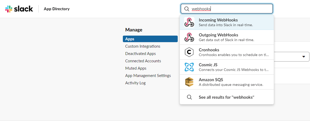Click the search magnifier icon in search box
310x122 pixels.
click(x=187, y=9)
